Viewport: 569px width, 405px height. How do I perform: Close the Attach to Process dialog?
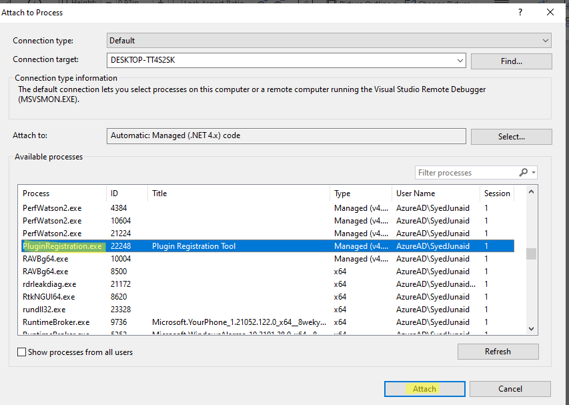550,12
